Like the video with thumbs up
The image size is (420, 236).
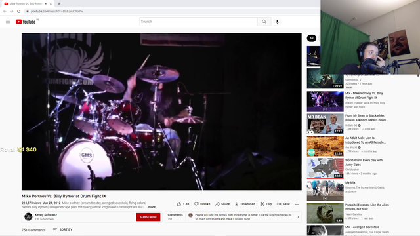tap(179, 204)
